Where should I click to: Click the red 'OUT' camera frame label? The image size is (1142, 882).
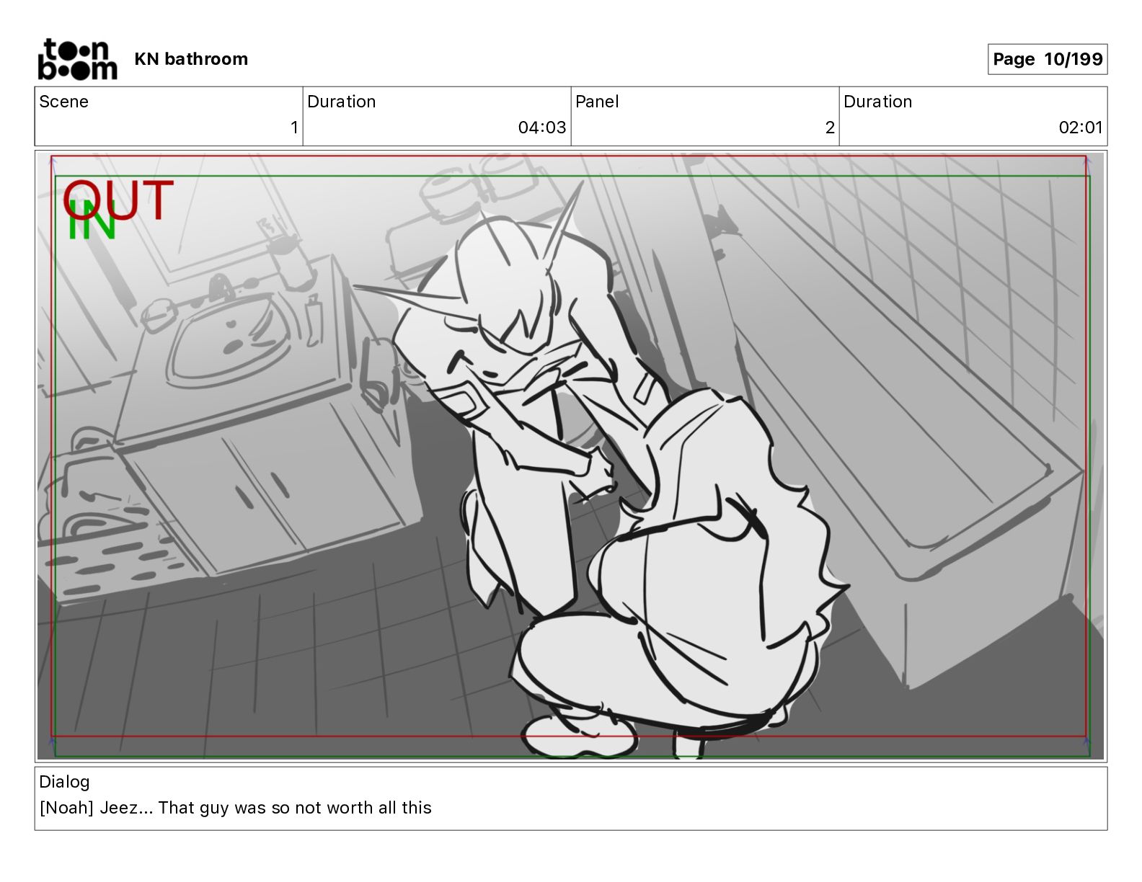[x=118, y=200]
